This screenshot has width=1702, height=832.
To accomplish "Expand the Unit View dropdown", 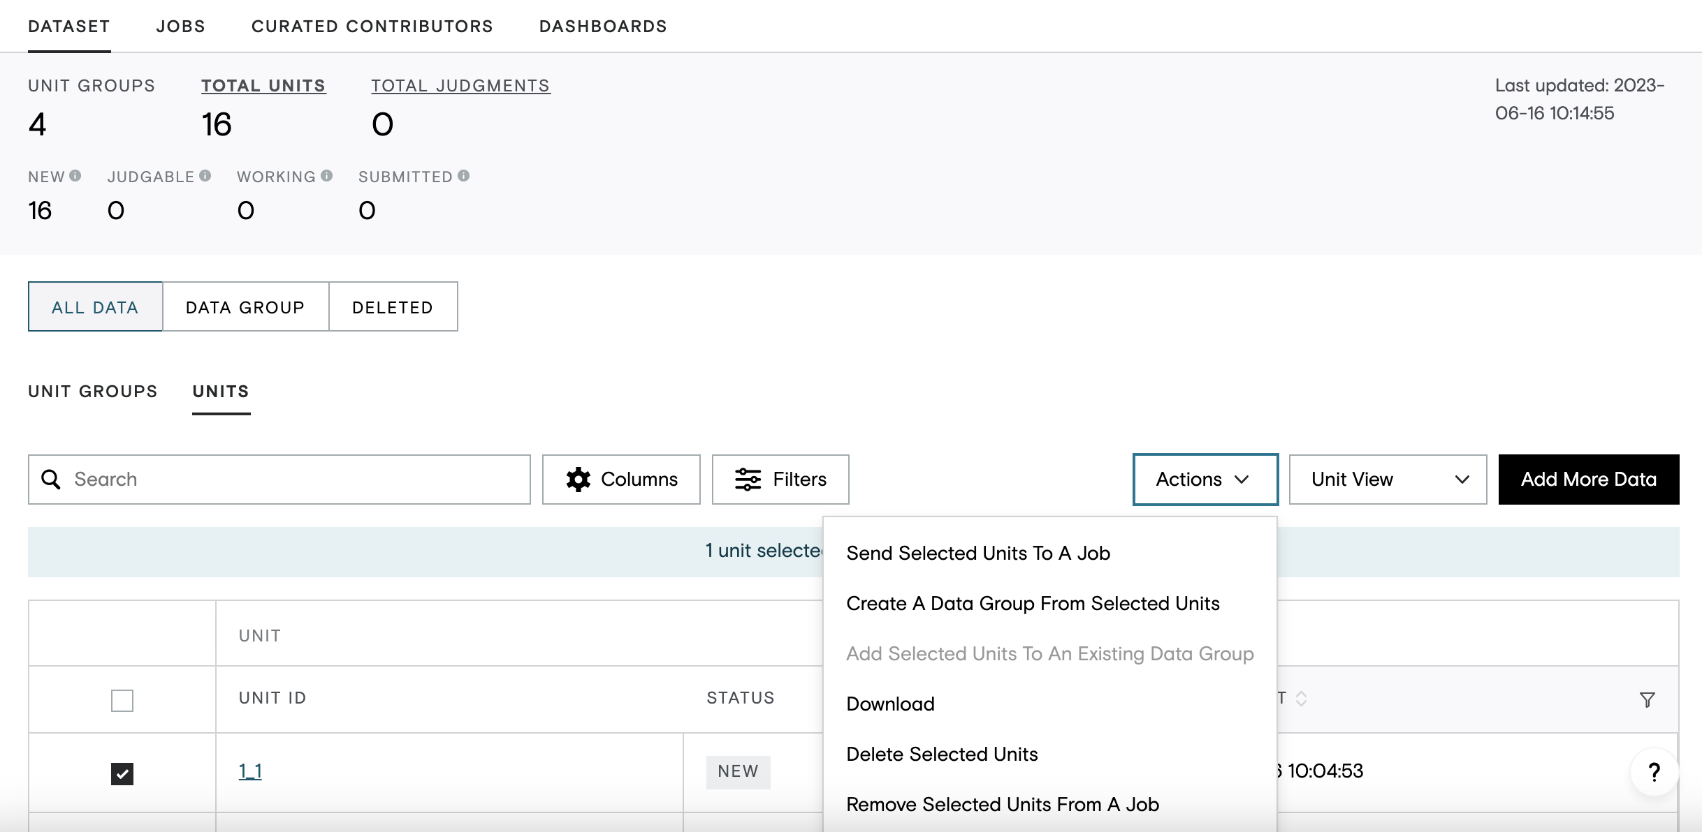I will click(1388, 480).
